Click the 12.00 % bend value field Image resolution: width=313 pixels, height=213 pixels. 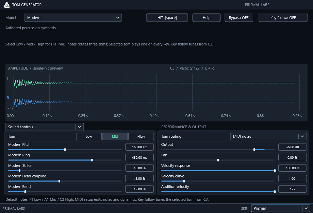[x=139, y=189]
